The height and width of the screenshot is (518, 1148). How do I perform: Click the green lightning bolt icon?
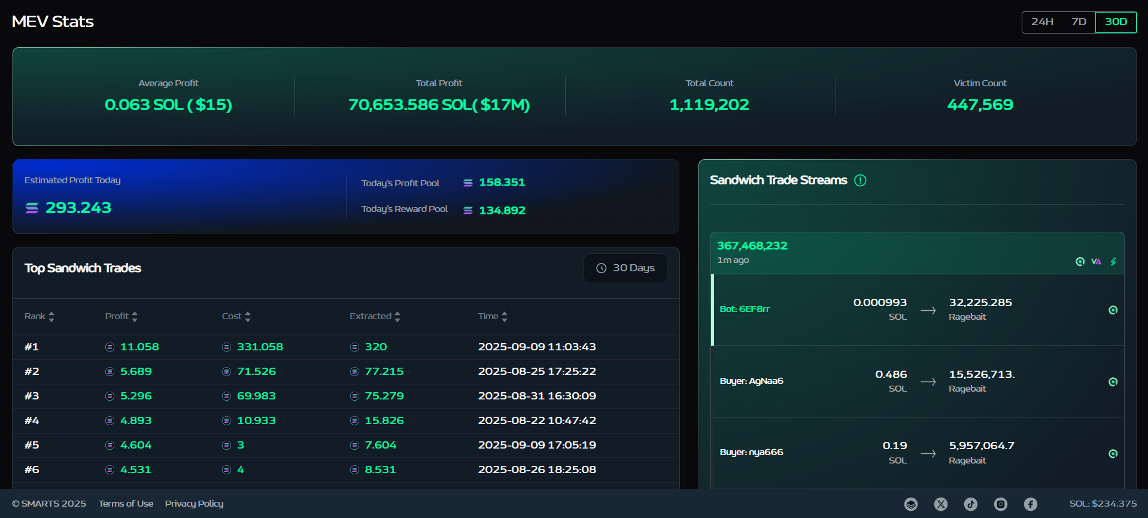coord(1113,262)
